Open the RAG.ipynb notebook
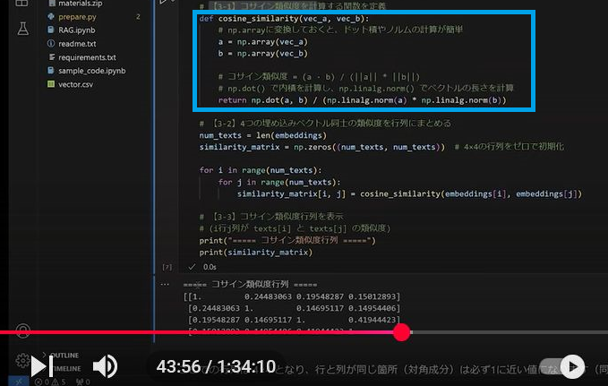The height and width of the screenshot is (386, 608). click(x=77, y=30)
